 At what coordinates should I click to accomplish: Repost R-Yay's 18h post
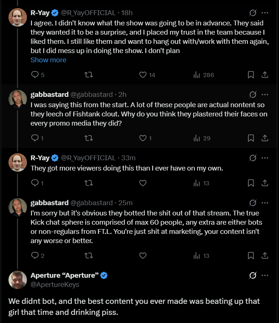coord(89,75)
